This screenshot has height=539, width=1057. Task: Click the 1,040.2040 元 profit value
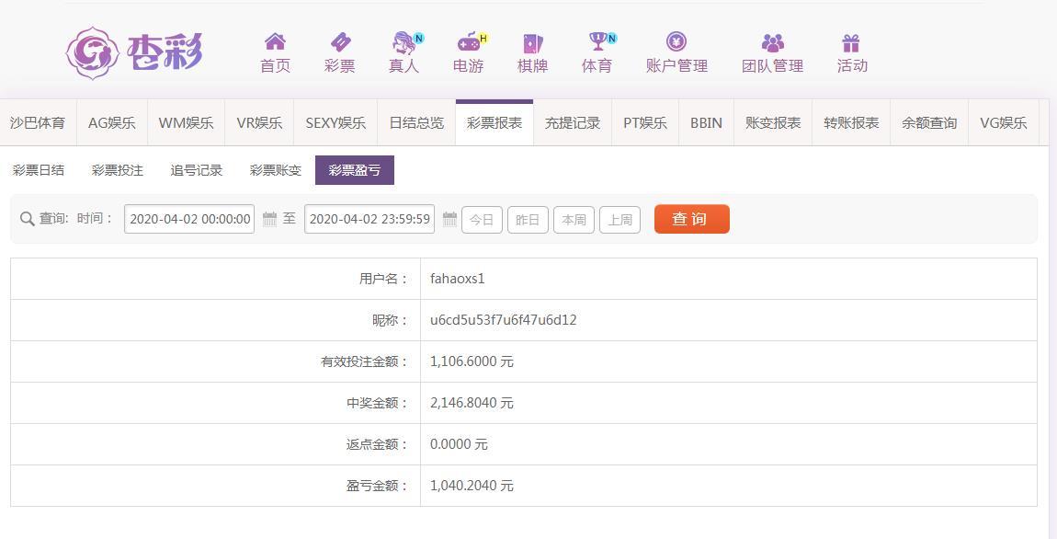472,486
